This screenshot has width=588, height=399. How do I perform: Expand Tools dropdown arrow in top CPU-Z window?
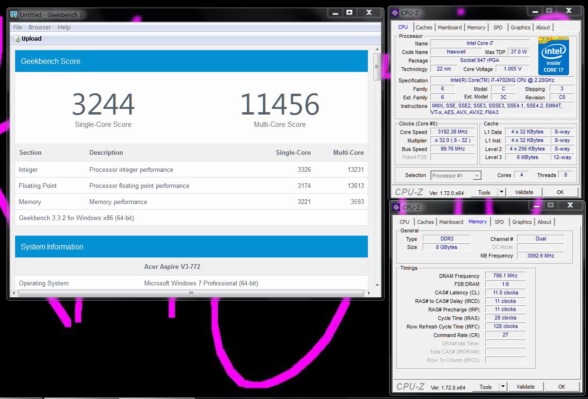click(501, 192)
